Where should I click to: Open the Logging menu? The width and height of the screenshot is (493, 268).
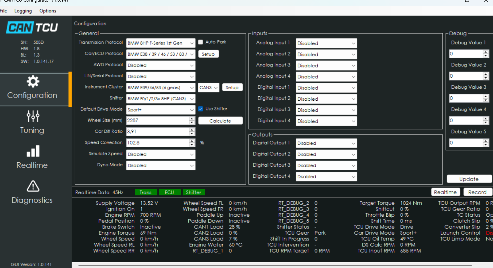pos(23,11)
